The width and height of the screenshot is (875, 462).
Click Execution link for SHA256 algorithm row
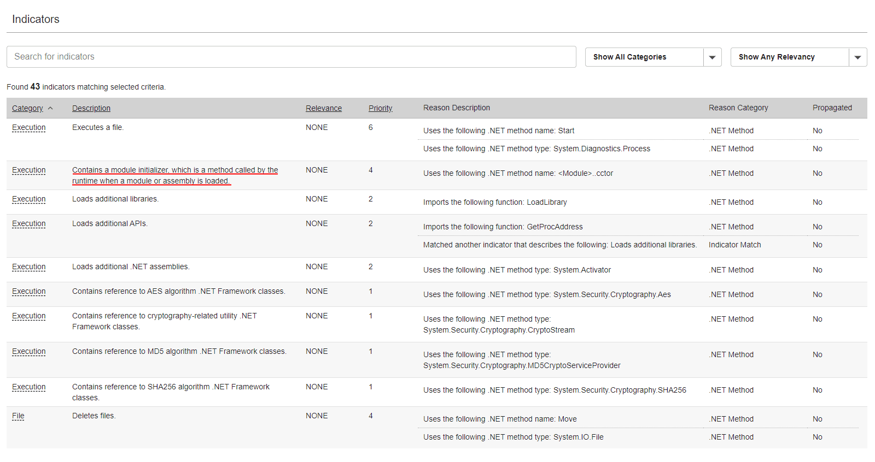tap(29, 387)
